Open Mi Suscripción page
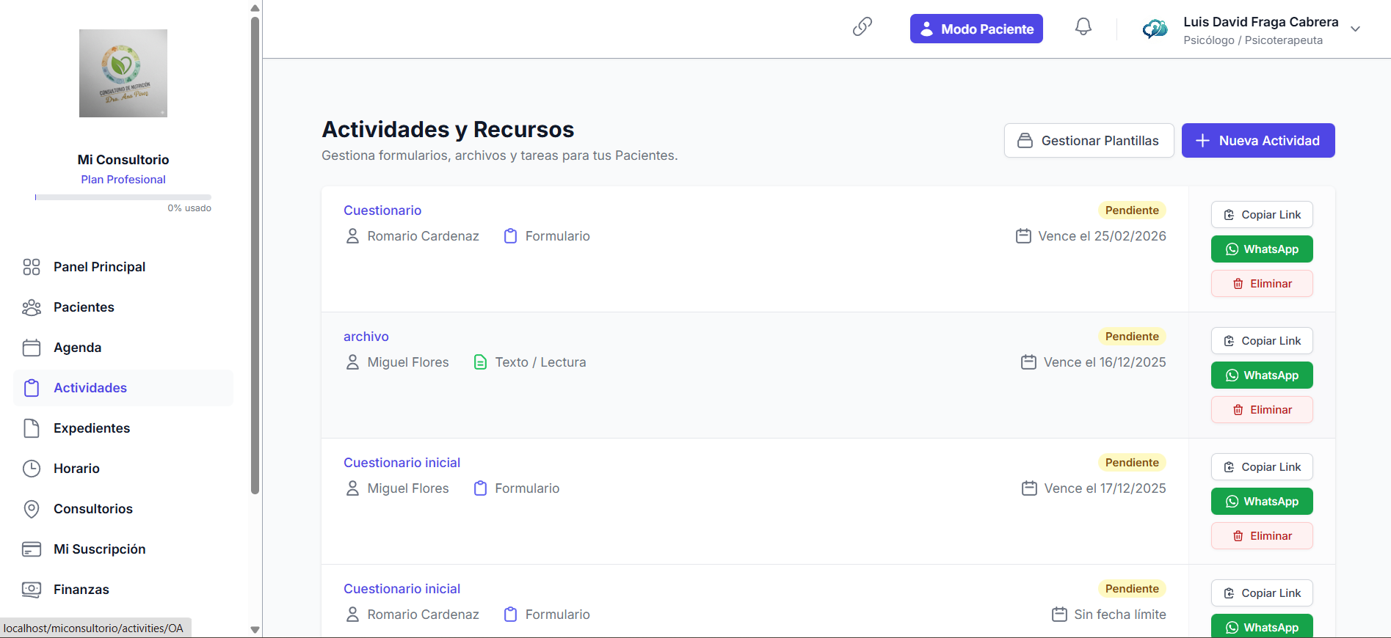Image resolution: width=1391 pixels, height=638 pixels. (123, 549)
